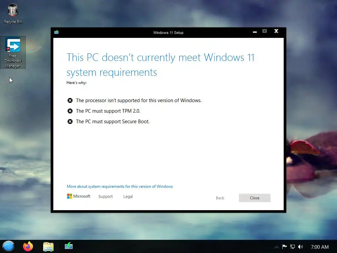Show hidden tray icons chevron
Image resolution: width=337 pixels, height=253 pixels.
point(276,247)
